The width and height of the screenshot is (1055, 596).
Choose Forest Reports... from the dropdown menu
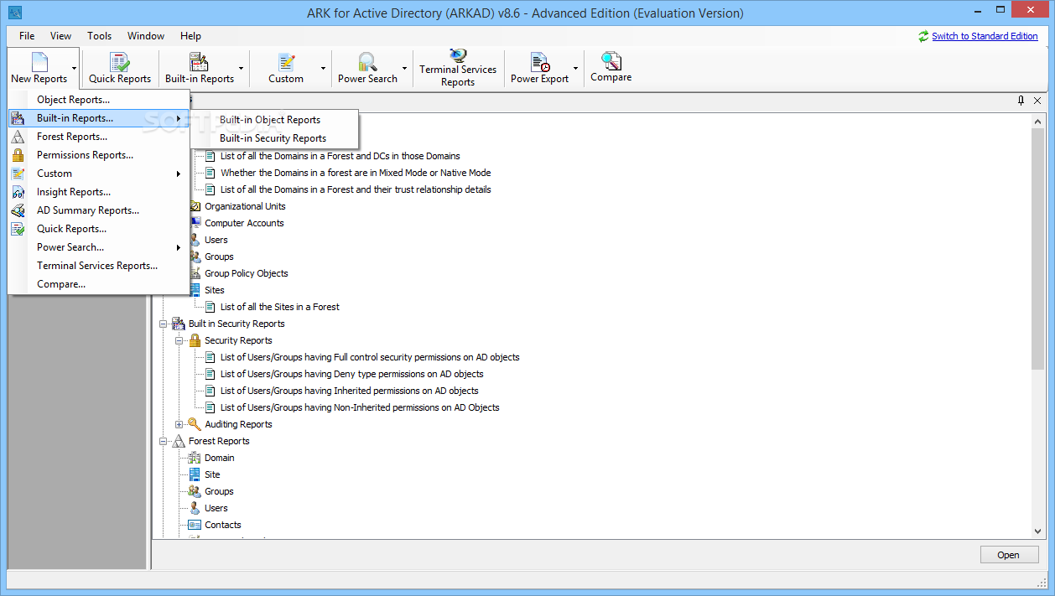pyautogui.click(x=99, y=137)
